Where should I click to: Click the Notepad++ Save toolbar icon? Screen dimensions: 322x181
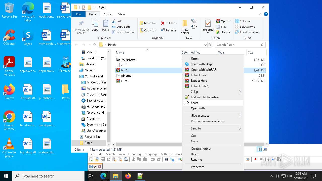pyautogui.click(x=103, y=159)
